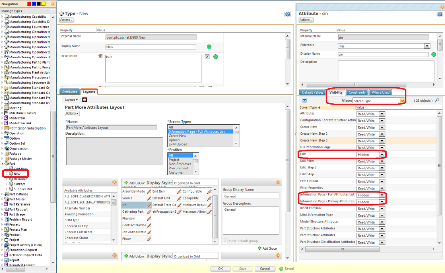Collapse the Navigation panel with orange arrow

click(x=53, y=4)
